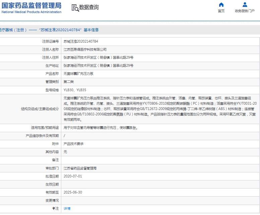260x215 pixels.
Task: Click the 政务服务门户 text label
Action: [x=245, y=11]
